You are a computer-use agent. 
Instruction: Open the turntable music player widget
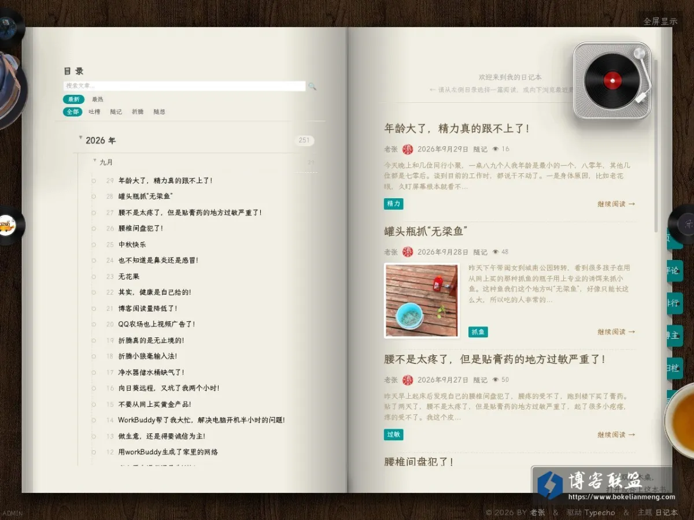coord(612,80)
